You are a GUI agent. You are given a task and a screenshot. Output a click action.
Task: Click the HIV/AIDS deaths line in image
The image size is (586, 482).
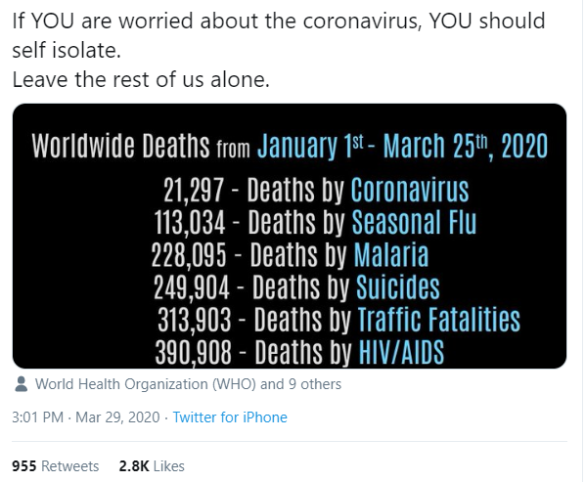[x=299, y=352]
